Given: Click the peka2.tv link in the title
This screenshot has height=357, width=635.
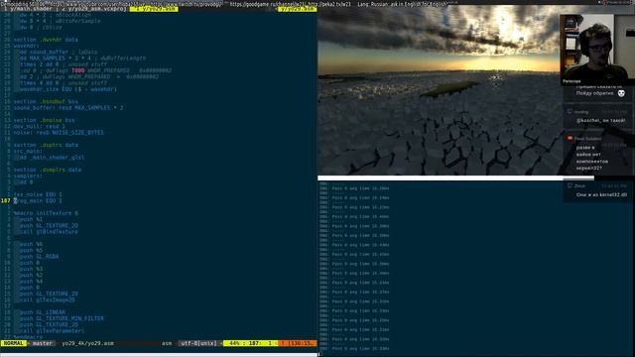Looking at the screenshot, I should point(329,4).
